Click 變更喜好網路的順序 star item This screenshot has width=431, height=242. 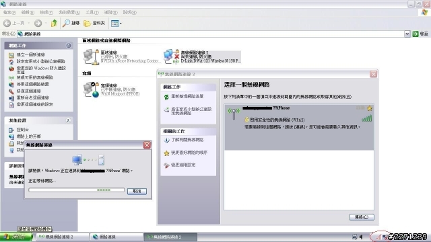point(189,153)
